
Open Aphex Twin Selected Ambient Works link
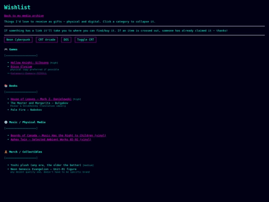[51, 140]
